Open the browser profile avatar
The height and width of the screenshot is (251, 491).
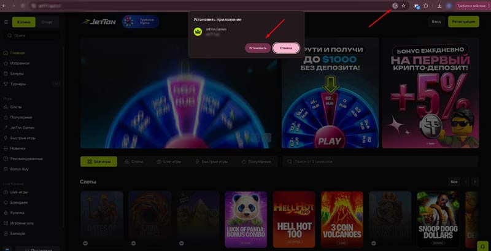(x=449, y=6)
